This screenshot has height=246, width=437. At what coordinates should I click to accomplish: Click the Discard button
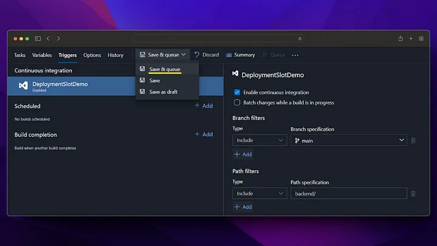coord(207,55)
